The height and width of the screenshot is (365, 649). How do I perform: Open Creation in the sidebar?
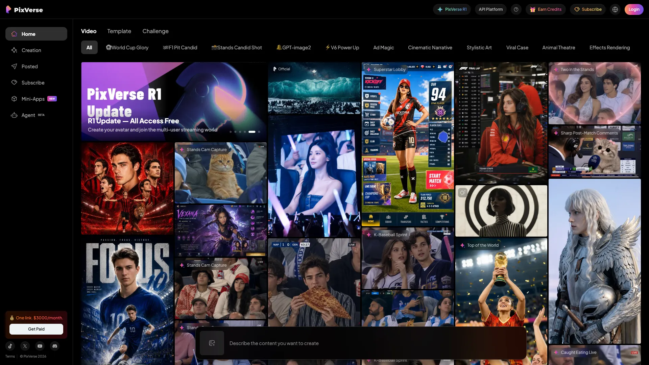[36, 50]
